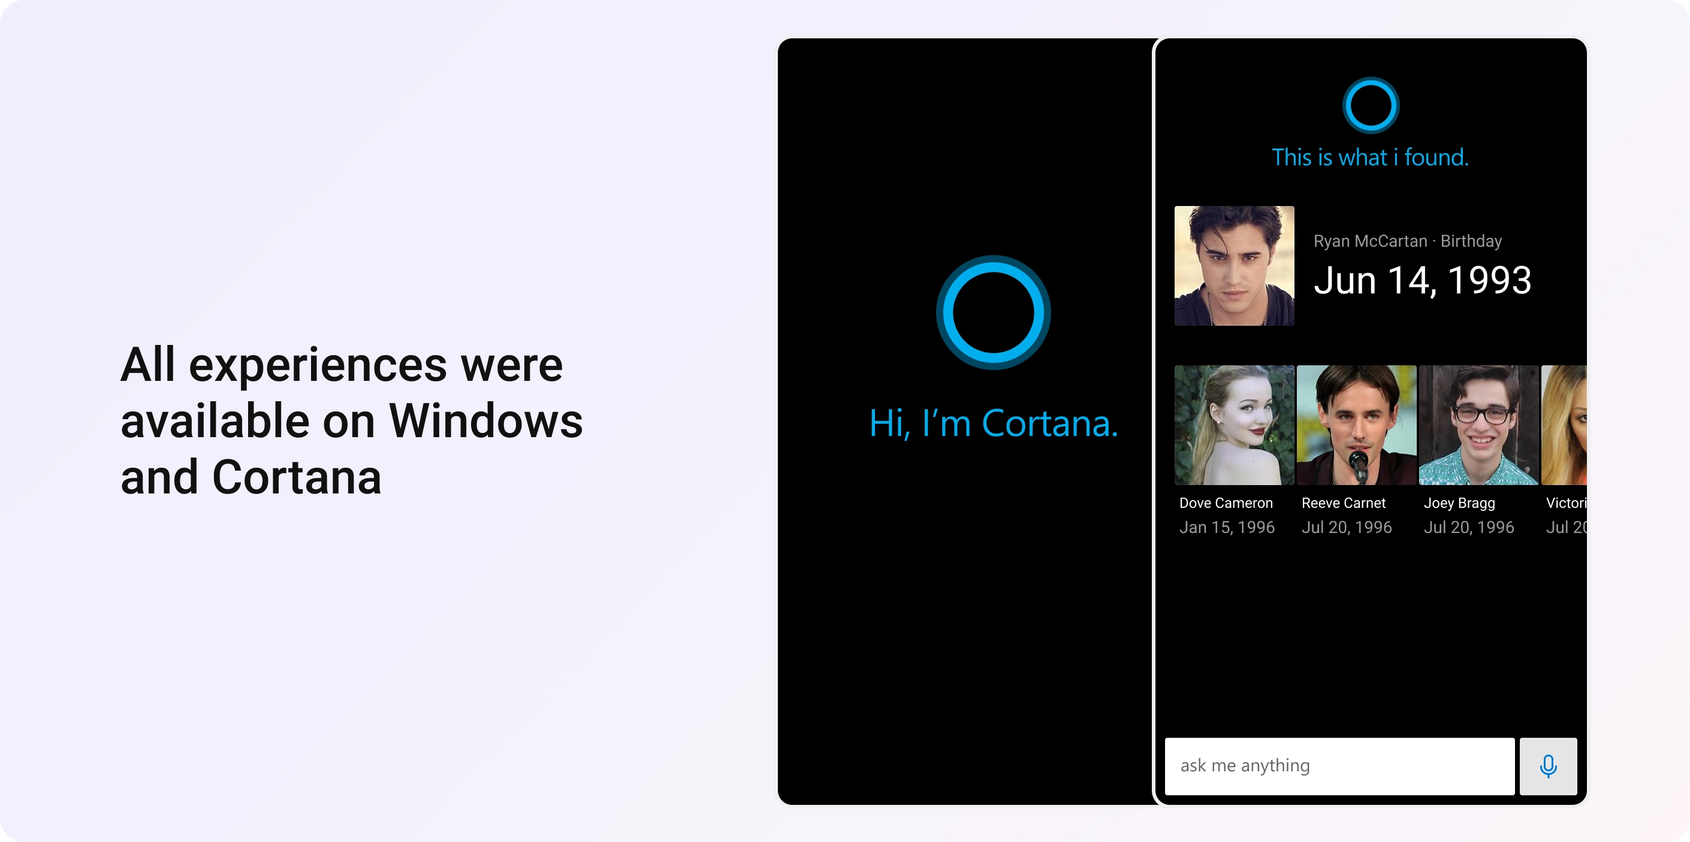Open Dove Cameron's photo thumbnail

tap(1234, 425)
